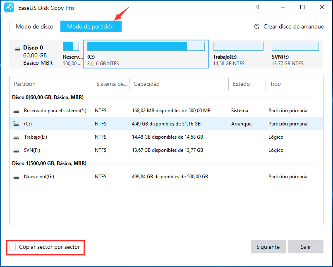Select the Reservado para el sistema(*:) row
Image resolution: width=333 pixels, height=267 pixels.
click(166, 111)
